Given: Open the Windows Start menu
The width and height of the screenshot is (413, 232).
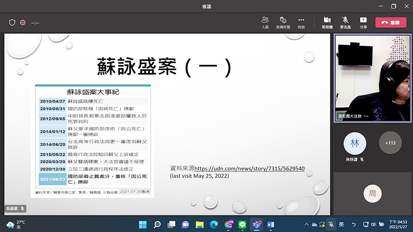Looking at the screenshot, I should (143, 225).
